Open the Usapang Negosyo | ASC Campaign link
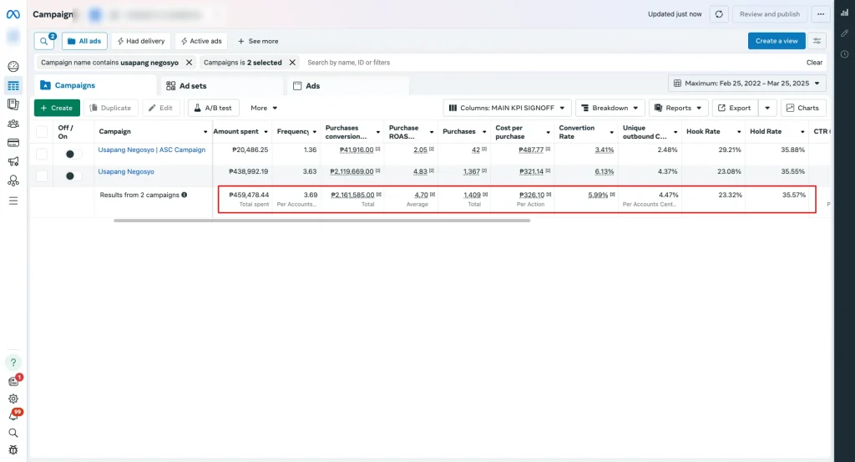The width and height of the screenshot is (855, 462). pos(151,150)
